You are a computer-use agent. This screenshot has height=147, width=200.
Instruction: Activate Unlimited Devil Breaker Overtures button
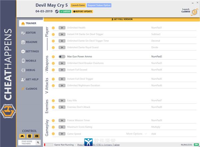tap(62, 63)
